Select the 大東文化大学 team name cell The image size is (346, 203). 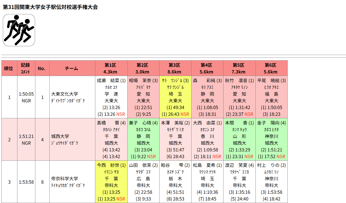[x=72, y=97]
